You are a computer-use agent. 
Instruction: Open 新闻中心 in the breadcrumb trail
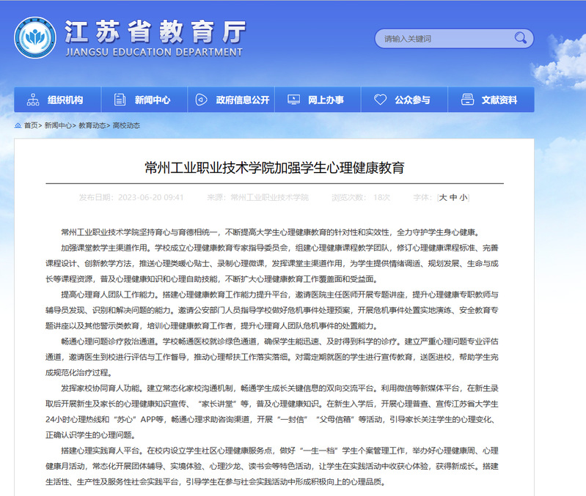pos(59,125)
